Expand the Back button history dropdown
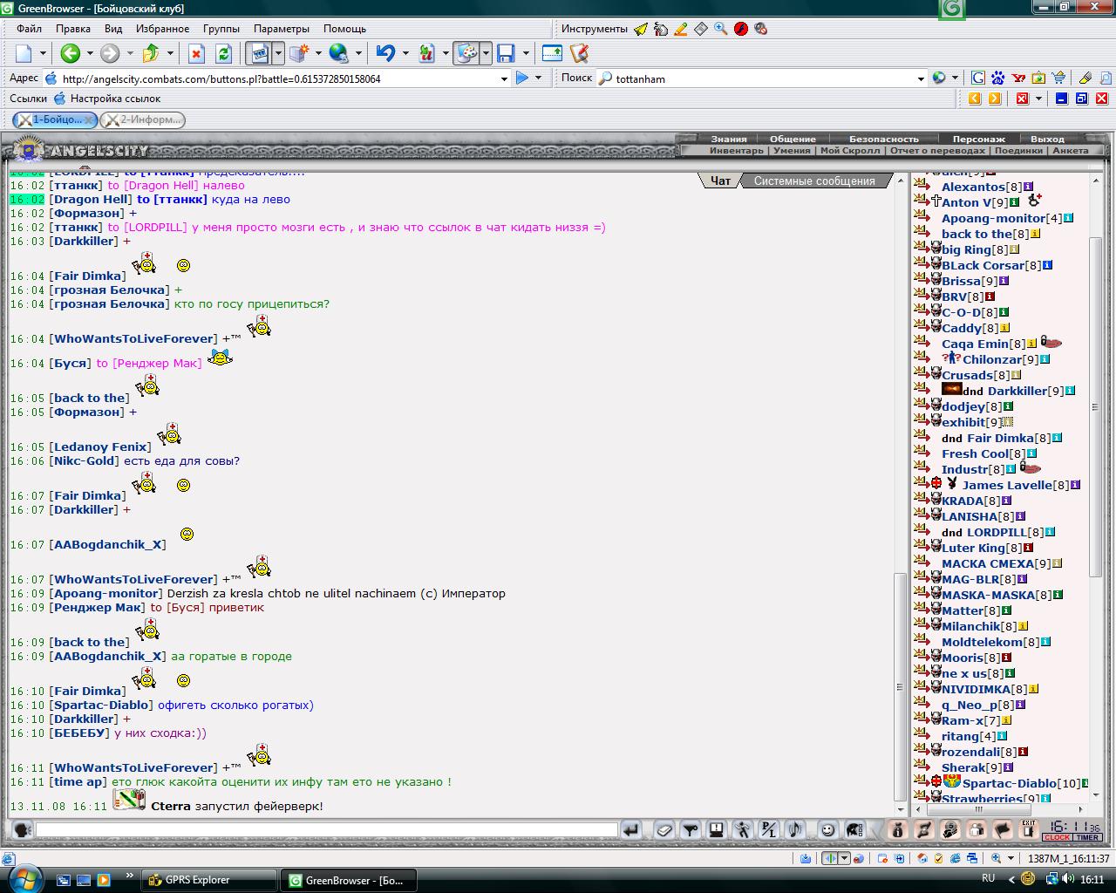1116x893 pixels. click(x=90, y=53)
